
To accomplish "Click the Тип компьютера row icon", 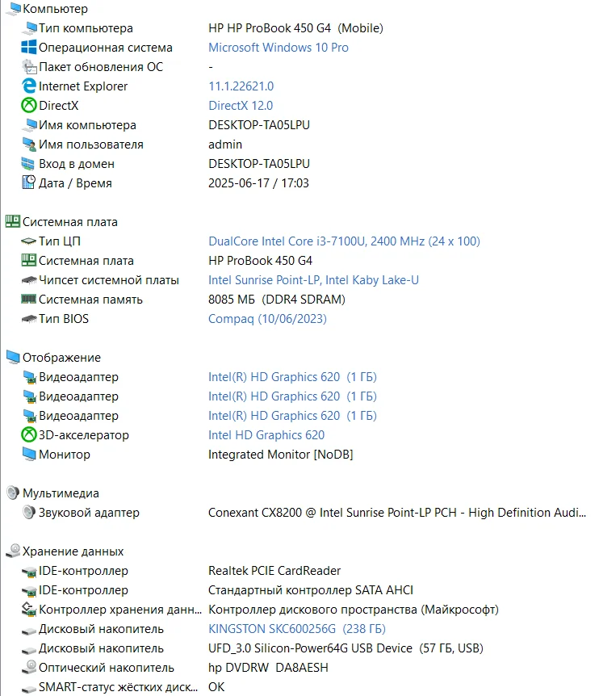I will pos(29,28).
